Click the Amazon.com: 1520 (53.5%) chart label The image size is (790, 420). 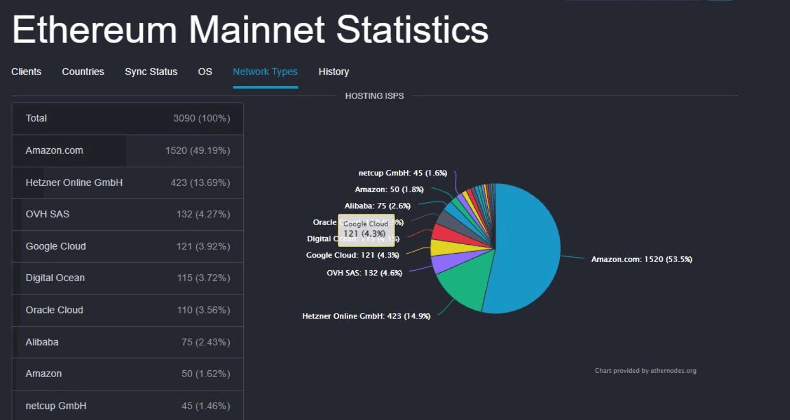point(642,260)
